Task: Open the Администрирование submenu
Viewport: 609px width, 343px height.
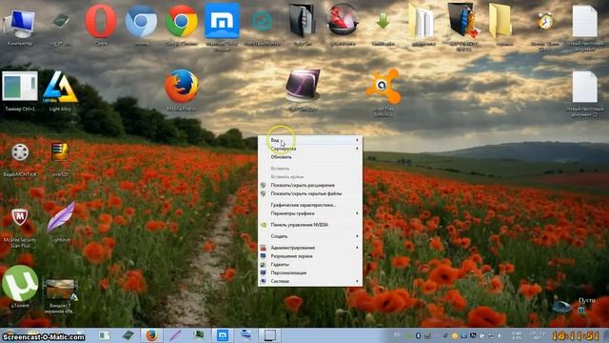Action: (x=310, y=248)
